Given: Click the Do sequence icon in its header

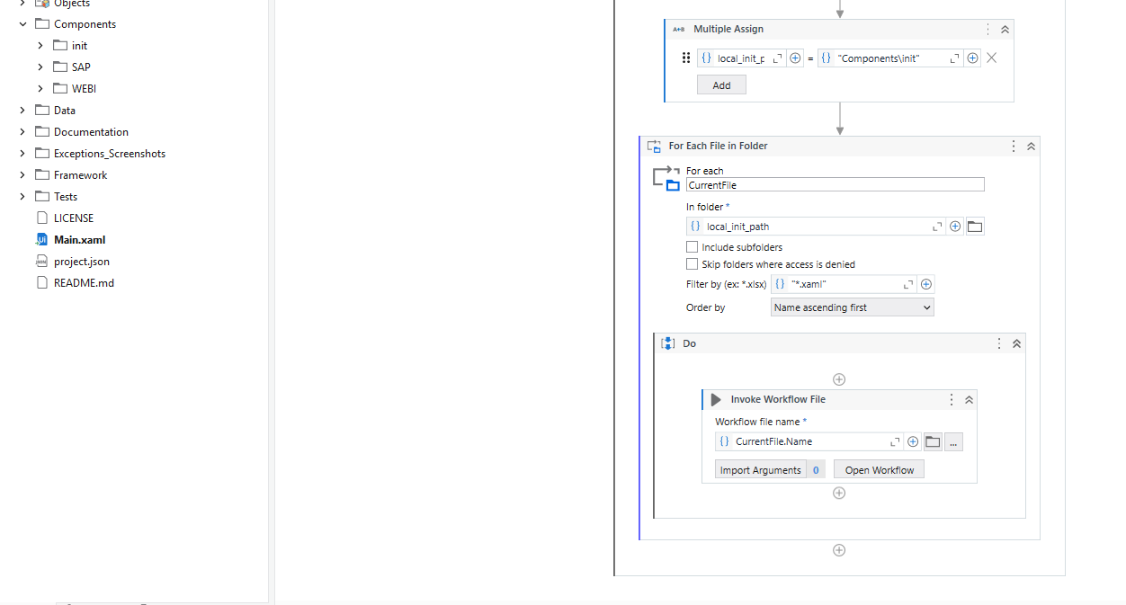Looking at the screenshot, I should pos(667,343).
